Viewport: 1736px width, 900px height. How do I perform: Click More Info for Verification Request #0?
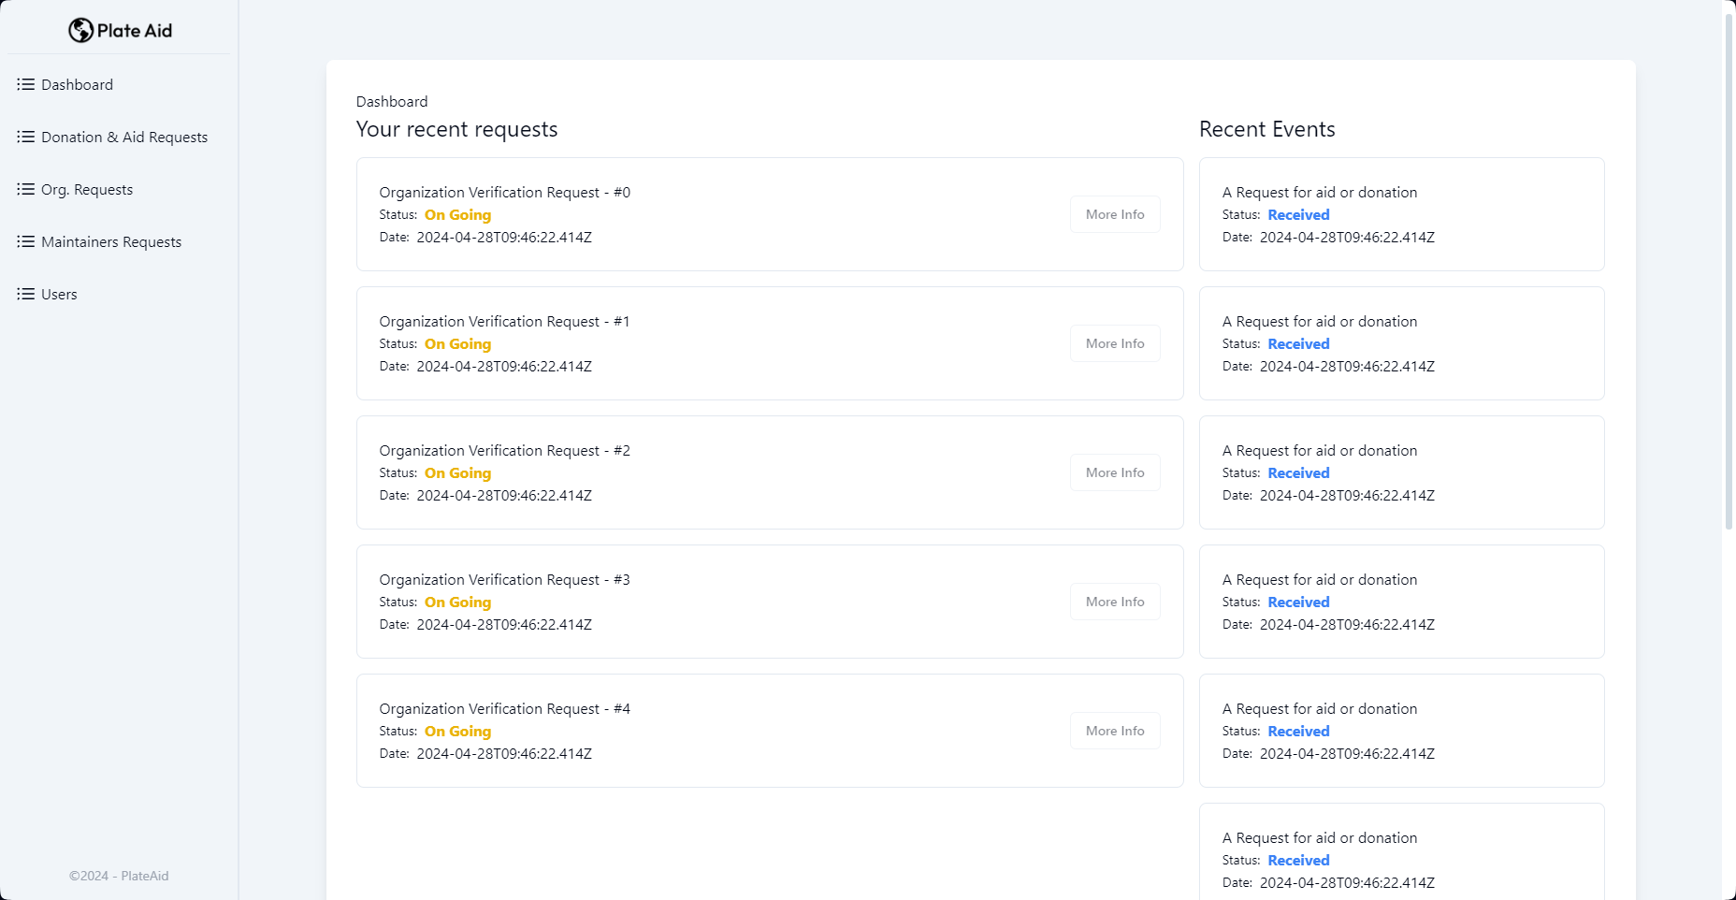[x=1115, y=214]
